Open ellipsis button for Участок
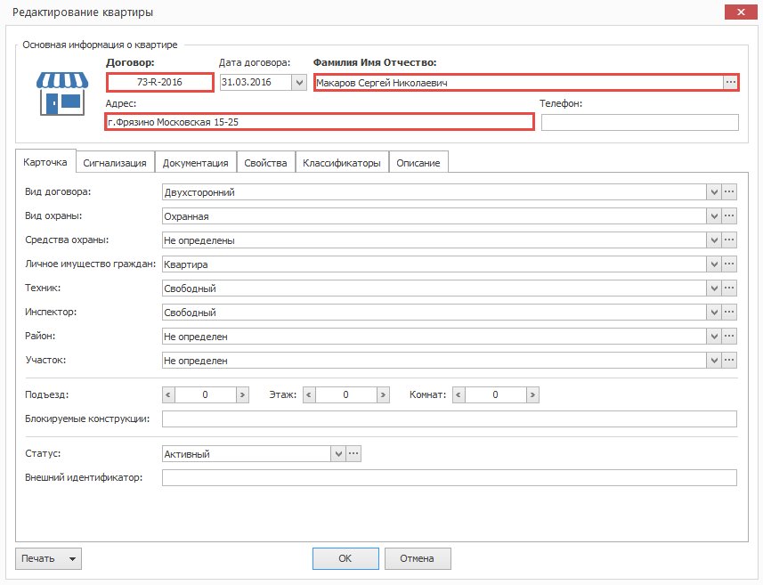 [x=729, y=360]
